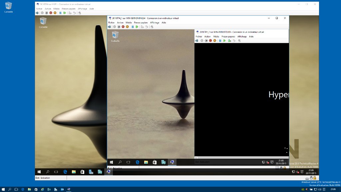
Task: Click green Reset icon in 2K16TP4_2 window
Action: coord(224,41)
